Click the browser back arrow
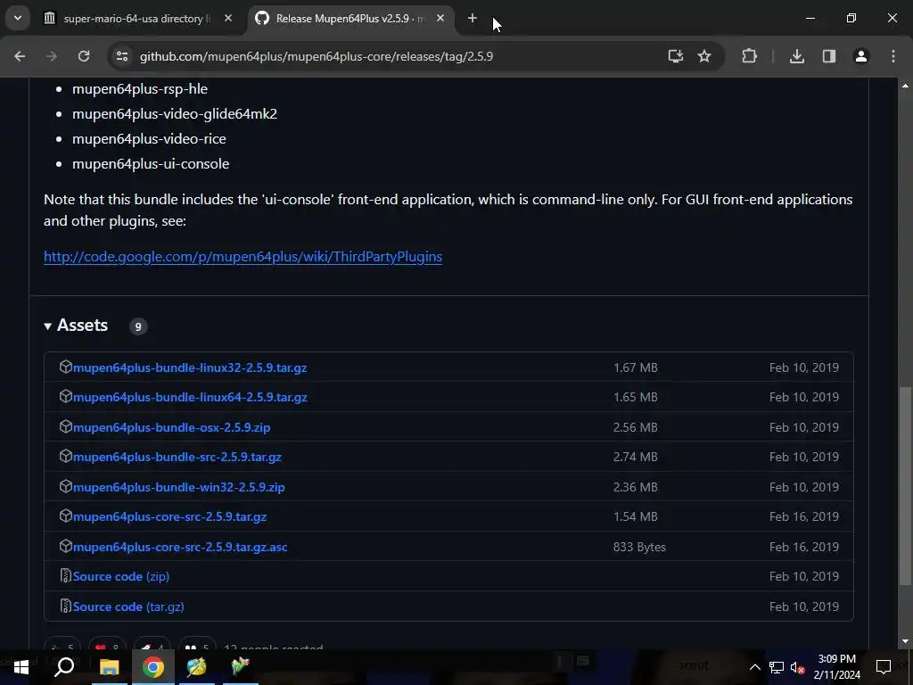 pos(20,56)
